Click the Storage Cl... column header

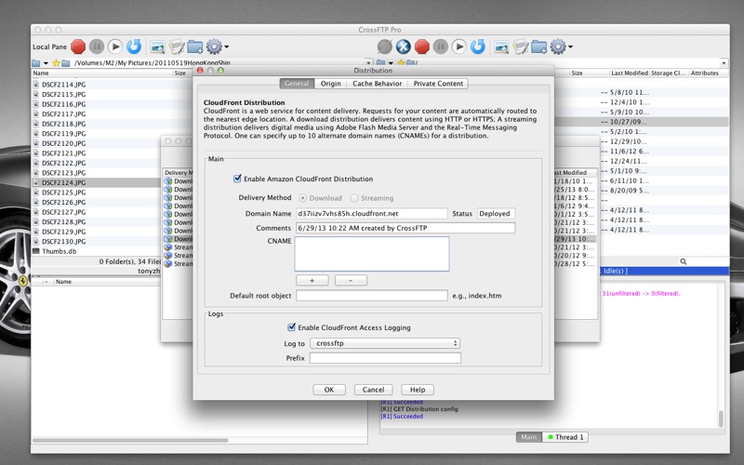click(x=668, y=73)
